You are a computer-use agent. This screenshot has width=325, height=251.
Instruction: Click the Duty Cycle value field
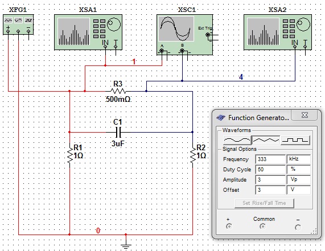270,170
